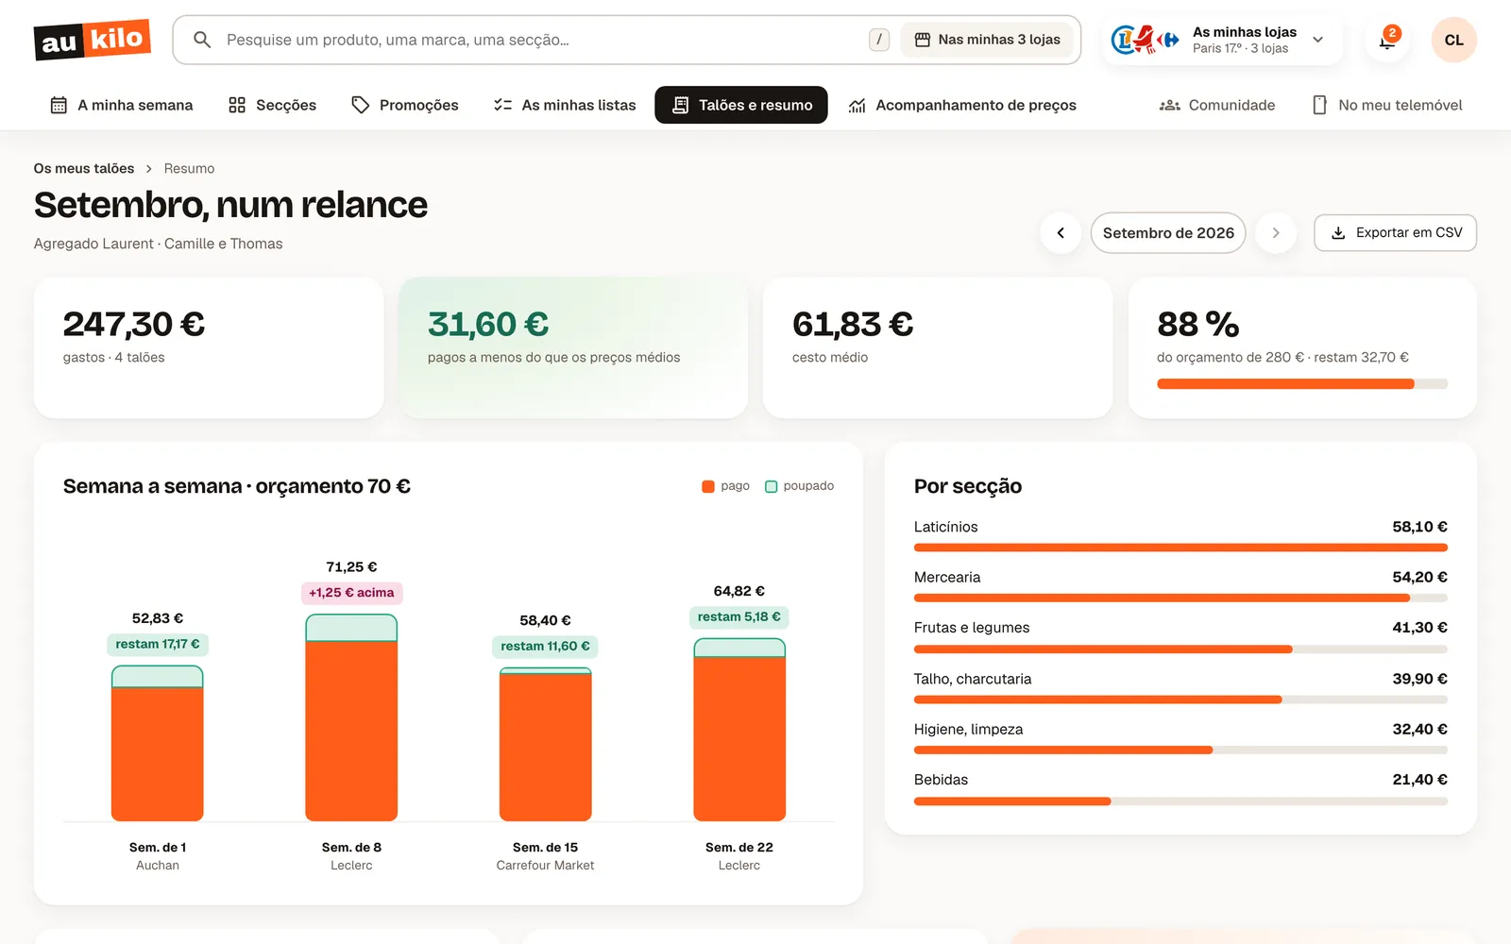Click Exportar em CSV button
The width and height of the screenshot is (1511, 944).
point(1395,233)
